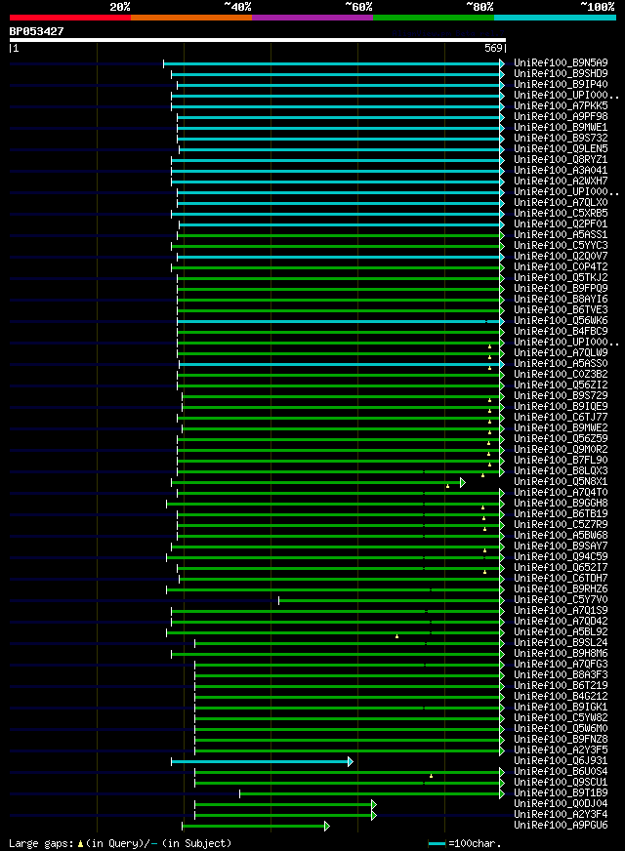625x851 pixels.
Task: Open hit UniRef100_B9MWE1
Action: 561,127
